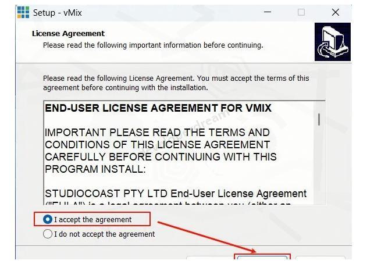Click the red-outlined button at dialog bottom
This screenshot has height=264, width=367.
click(x=262, y=257)
